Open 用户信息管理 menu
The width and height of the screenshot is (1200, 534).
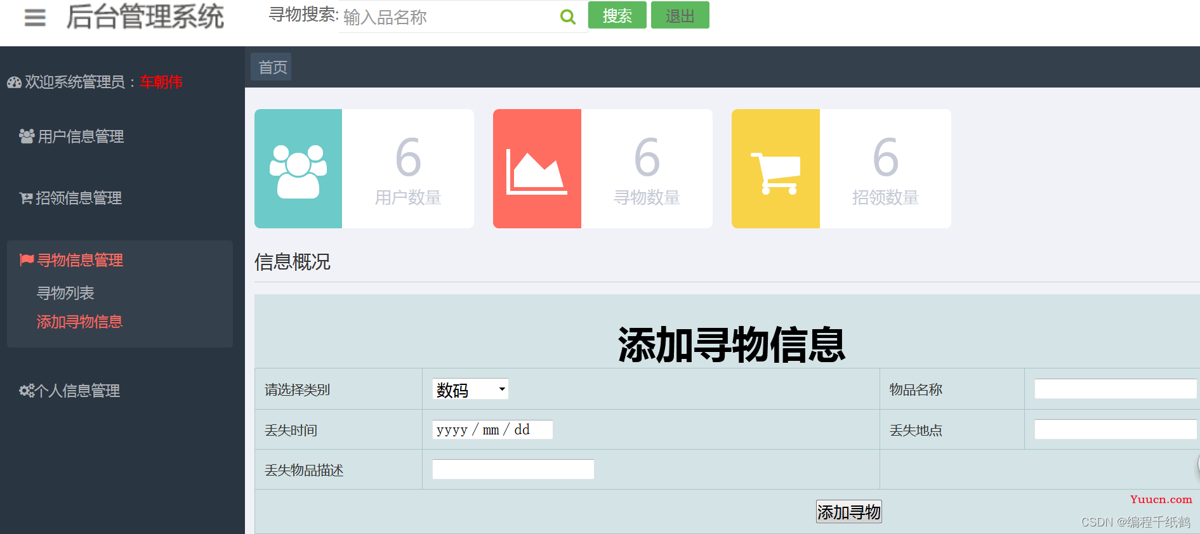81,136
